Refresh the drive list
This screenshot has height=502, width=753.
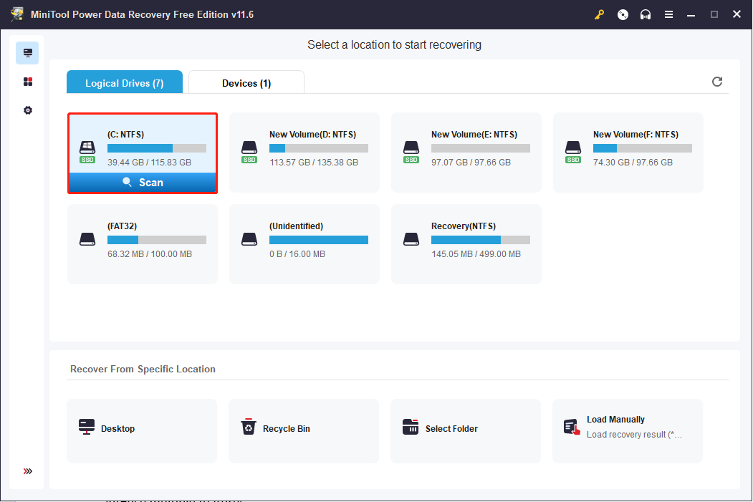click(717, 82)
